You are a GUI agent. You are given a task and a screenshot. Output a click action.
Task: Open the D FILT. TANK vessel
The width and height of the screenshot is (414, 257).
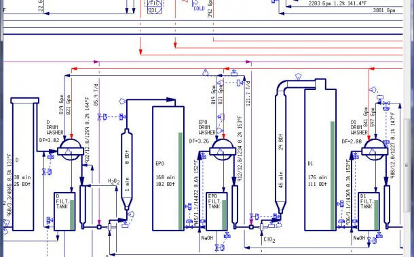(64, 212)
